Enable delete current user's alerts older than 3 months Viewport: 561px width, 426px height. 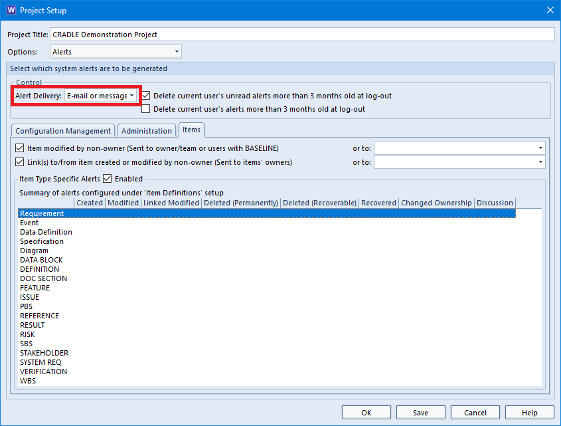click(x=146, y=109)
